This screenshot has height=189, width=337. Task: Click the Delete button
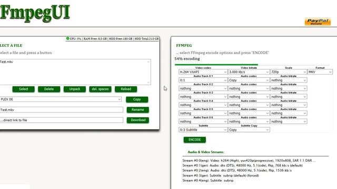coord(49,89)
